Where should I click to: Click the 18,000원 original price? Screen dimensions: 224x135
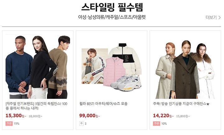point(35,116)
